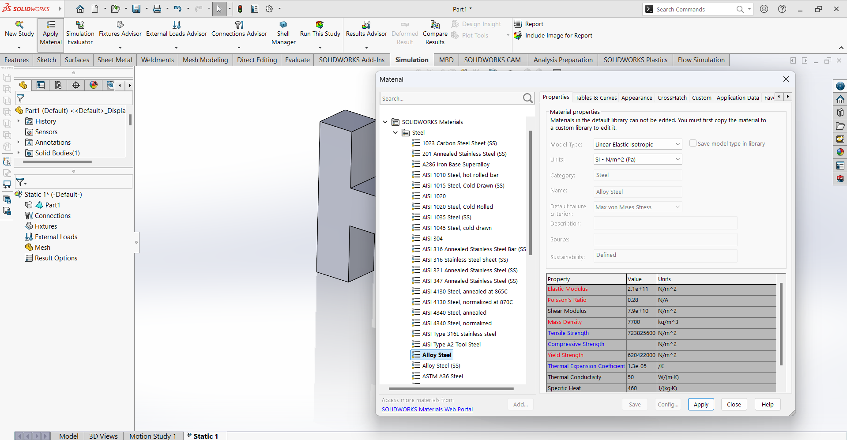The image size is (847, 440).
Task: Click the Report icon
Action: pos(518,24)
